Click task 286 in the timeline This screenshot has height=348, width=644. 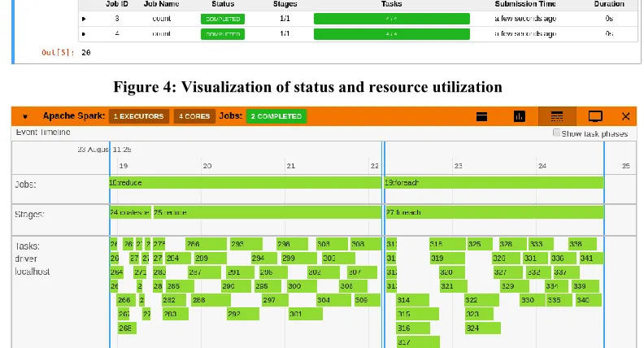(x=206, y=244)
